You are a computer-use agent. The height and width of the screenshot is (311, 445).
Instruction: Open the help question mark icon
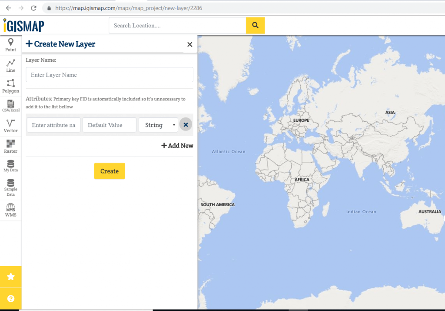10,298
